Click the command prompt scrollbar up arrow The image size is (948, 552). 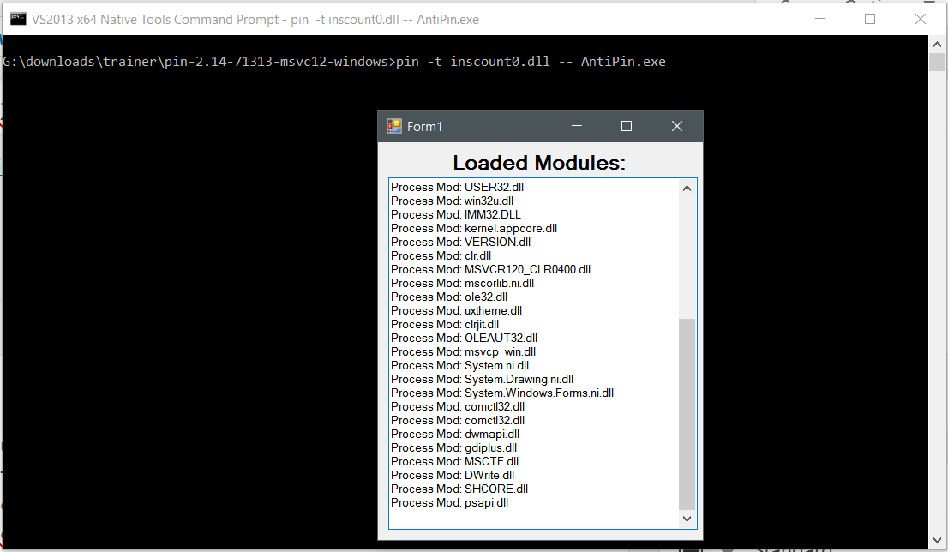[937, 44]
